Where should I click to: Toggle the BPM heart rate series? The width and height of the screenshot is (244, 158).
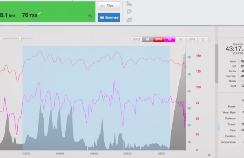pyautogui.click(x=159, y=39)
